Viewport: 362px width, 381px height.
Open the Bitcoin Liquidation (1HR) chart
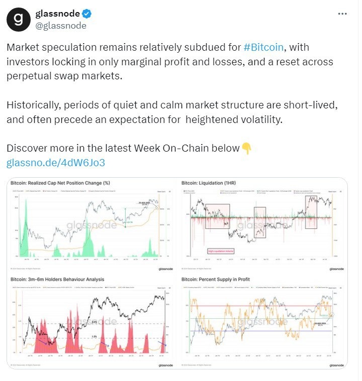coord(262,225)
